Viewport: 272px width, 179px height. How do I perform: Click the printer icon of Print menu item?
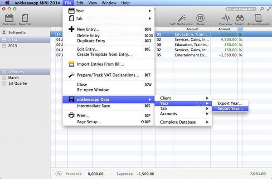click(x=71, y=116)
